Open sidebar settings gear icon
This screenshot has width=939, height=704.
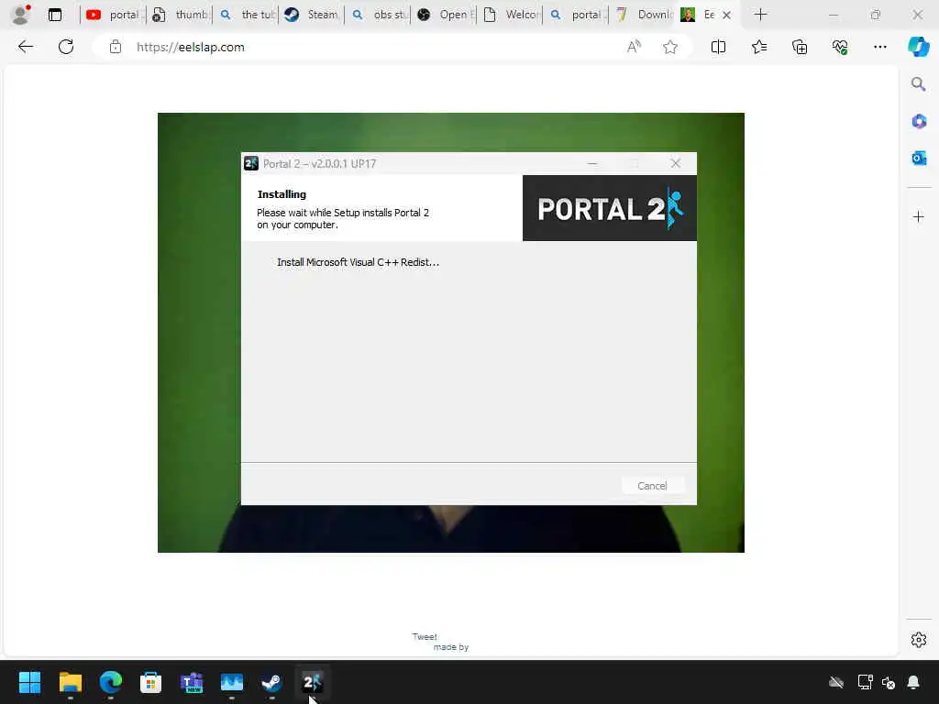click(919, 640)
